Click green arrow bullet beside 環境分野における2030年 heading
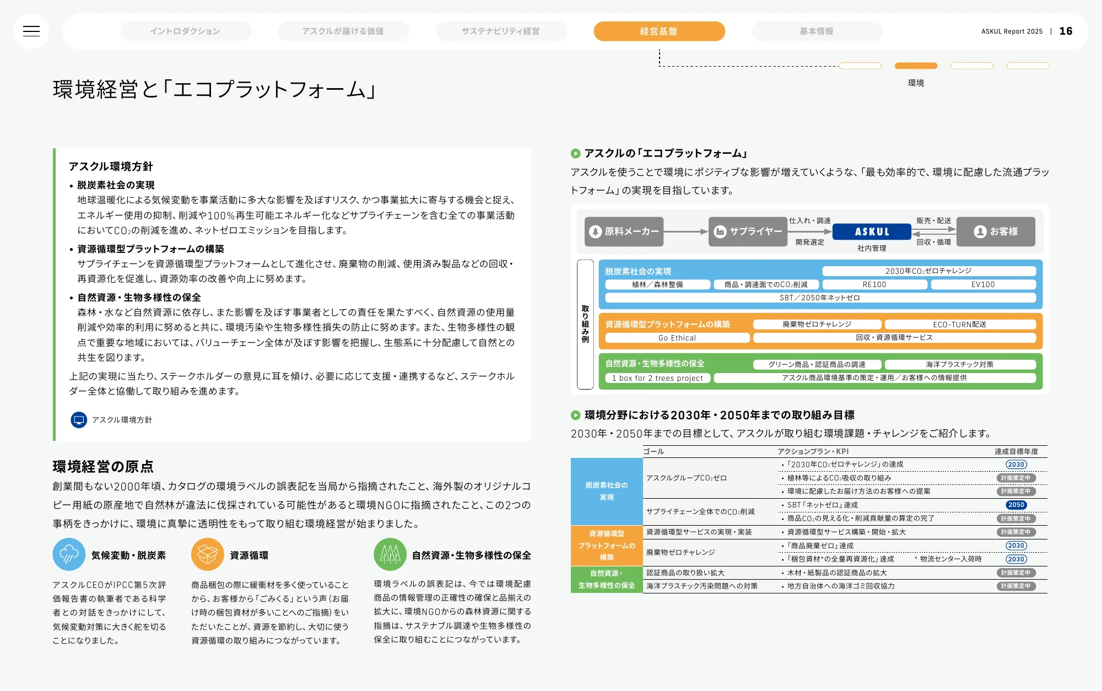Viewport: 1102px width, 691px height. [x=576, y=415]
